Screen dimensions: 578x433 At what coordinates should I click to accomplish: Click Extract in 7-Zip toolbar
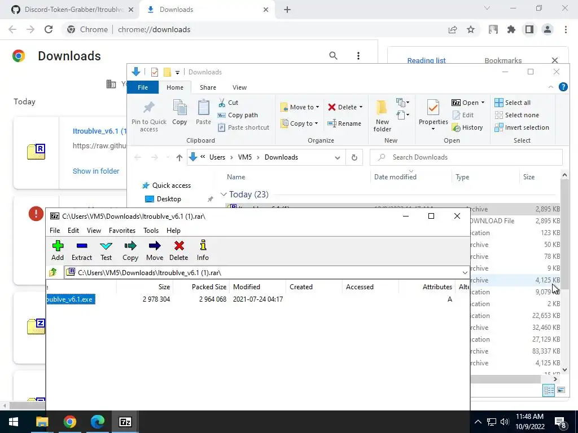[x=82, y=250]
